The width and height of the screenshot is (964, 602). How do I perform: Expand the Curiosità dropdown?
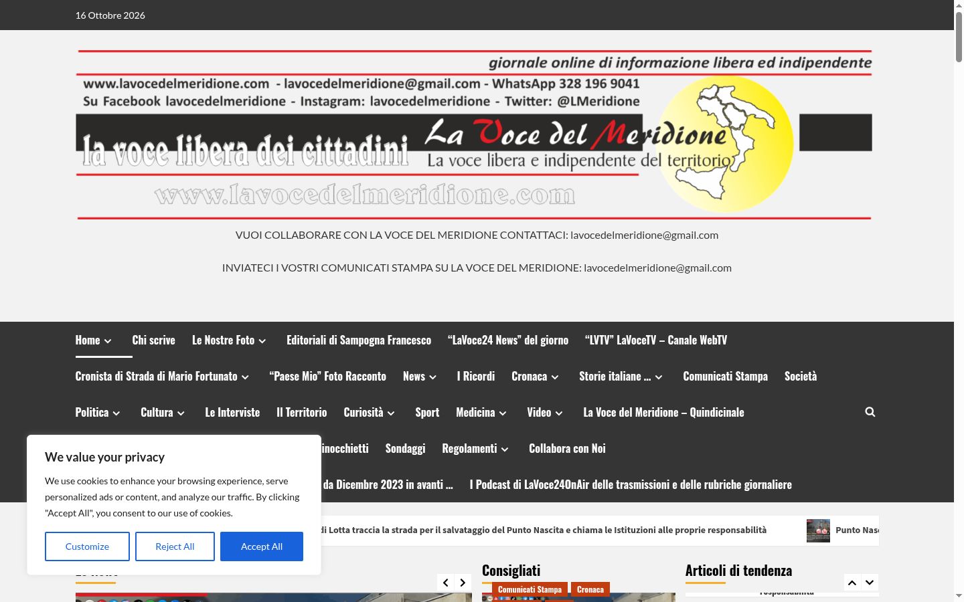pos(391,413)
